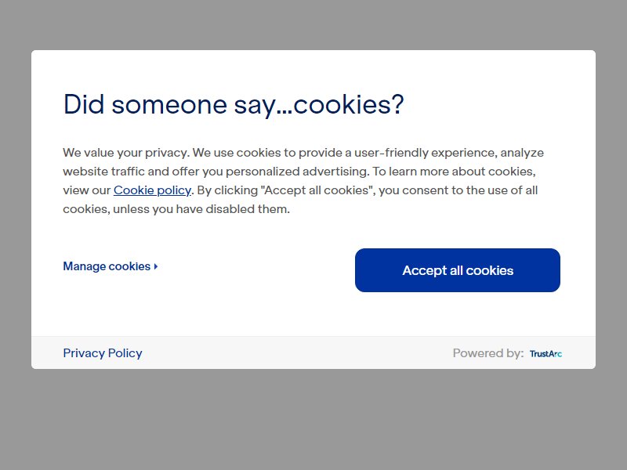Click the word 'cookies?' in the heading
This screenshot has height=470, width=627.
tap(349, 105)
